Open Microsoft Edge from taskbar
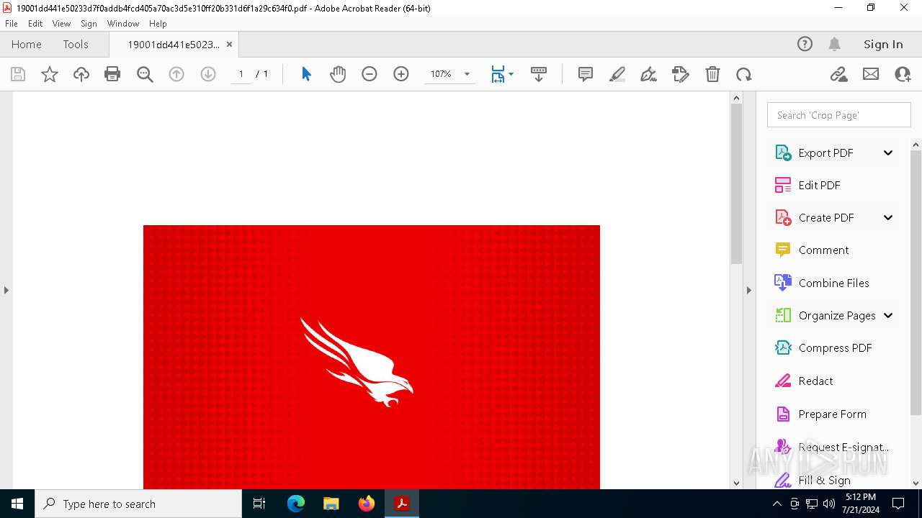 pyautogui.click(x=296, y=504)
